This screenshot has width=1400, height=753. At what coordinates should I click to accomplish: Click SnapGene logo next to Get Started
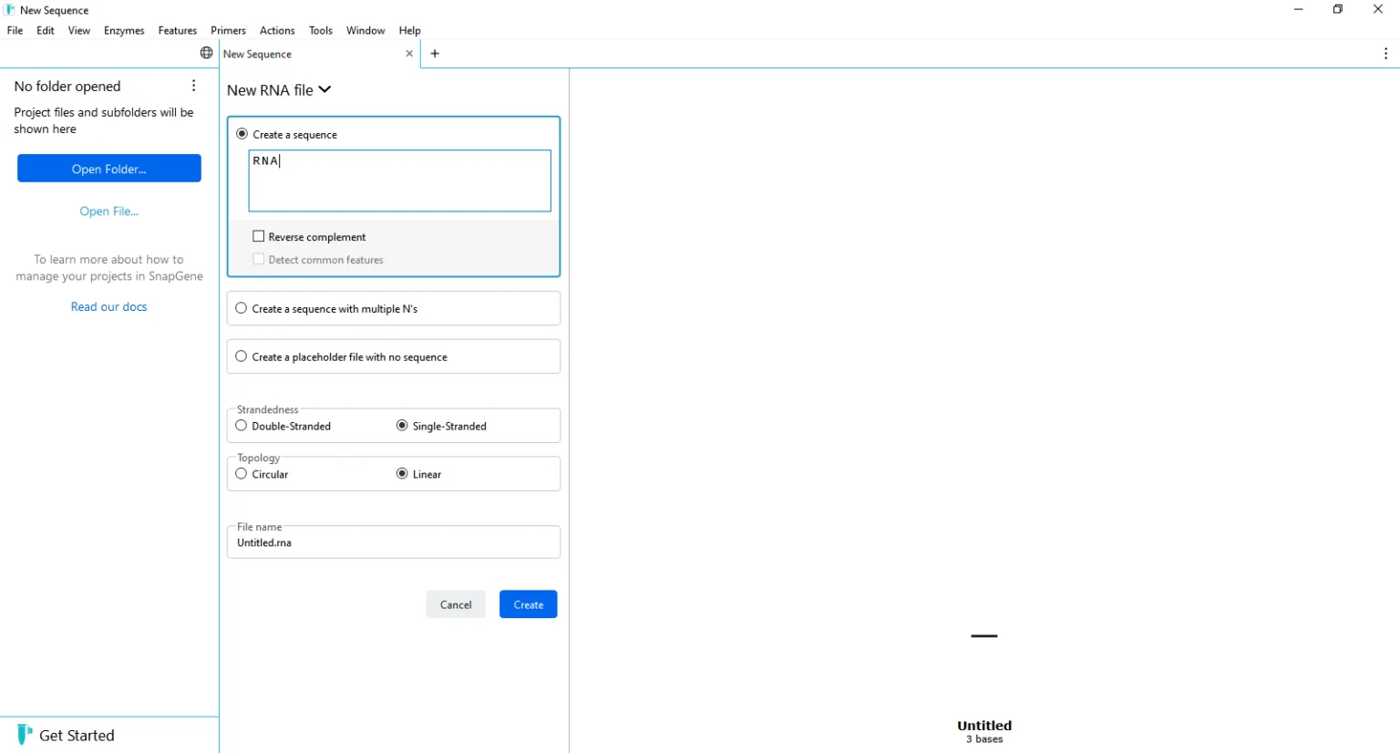click(25, 735)
